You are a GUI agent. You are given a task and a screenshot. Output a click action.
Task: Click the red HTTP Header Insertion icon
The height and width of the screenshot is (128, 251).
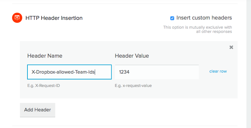tap(17, 18)
